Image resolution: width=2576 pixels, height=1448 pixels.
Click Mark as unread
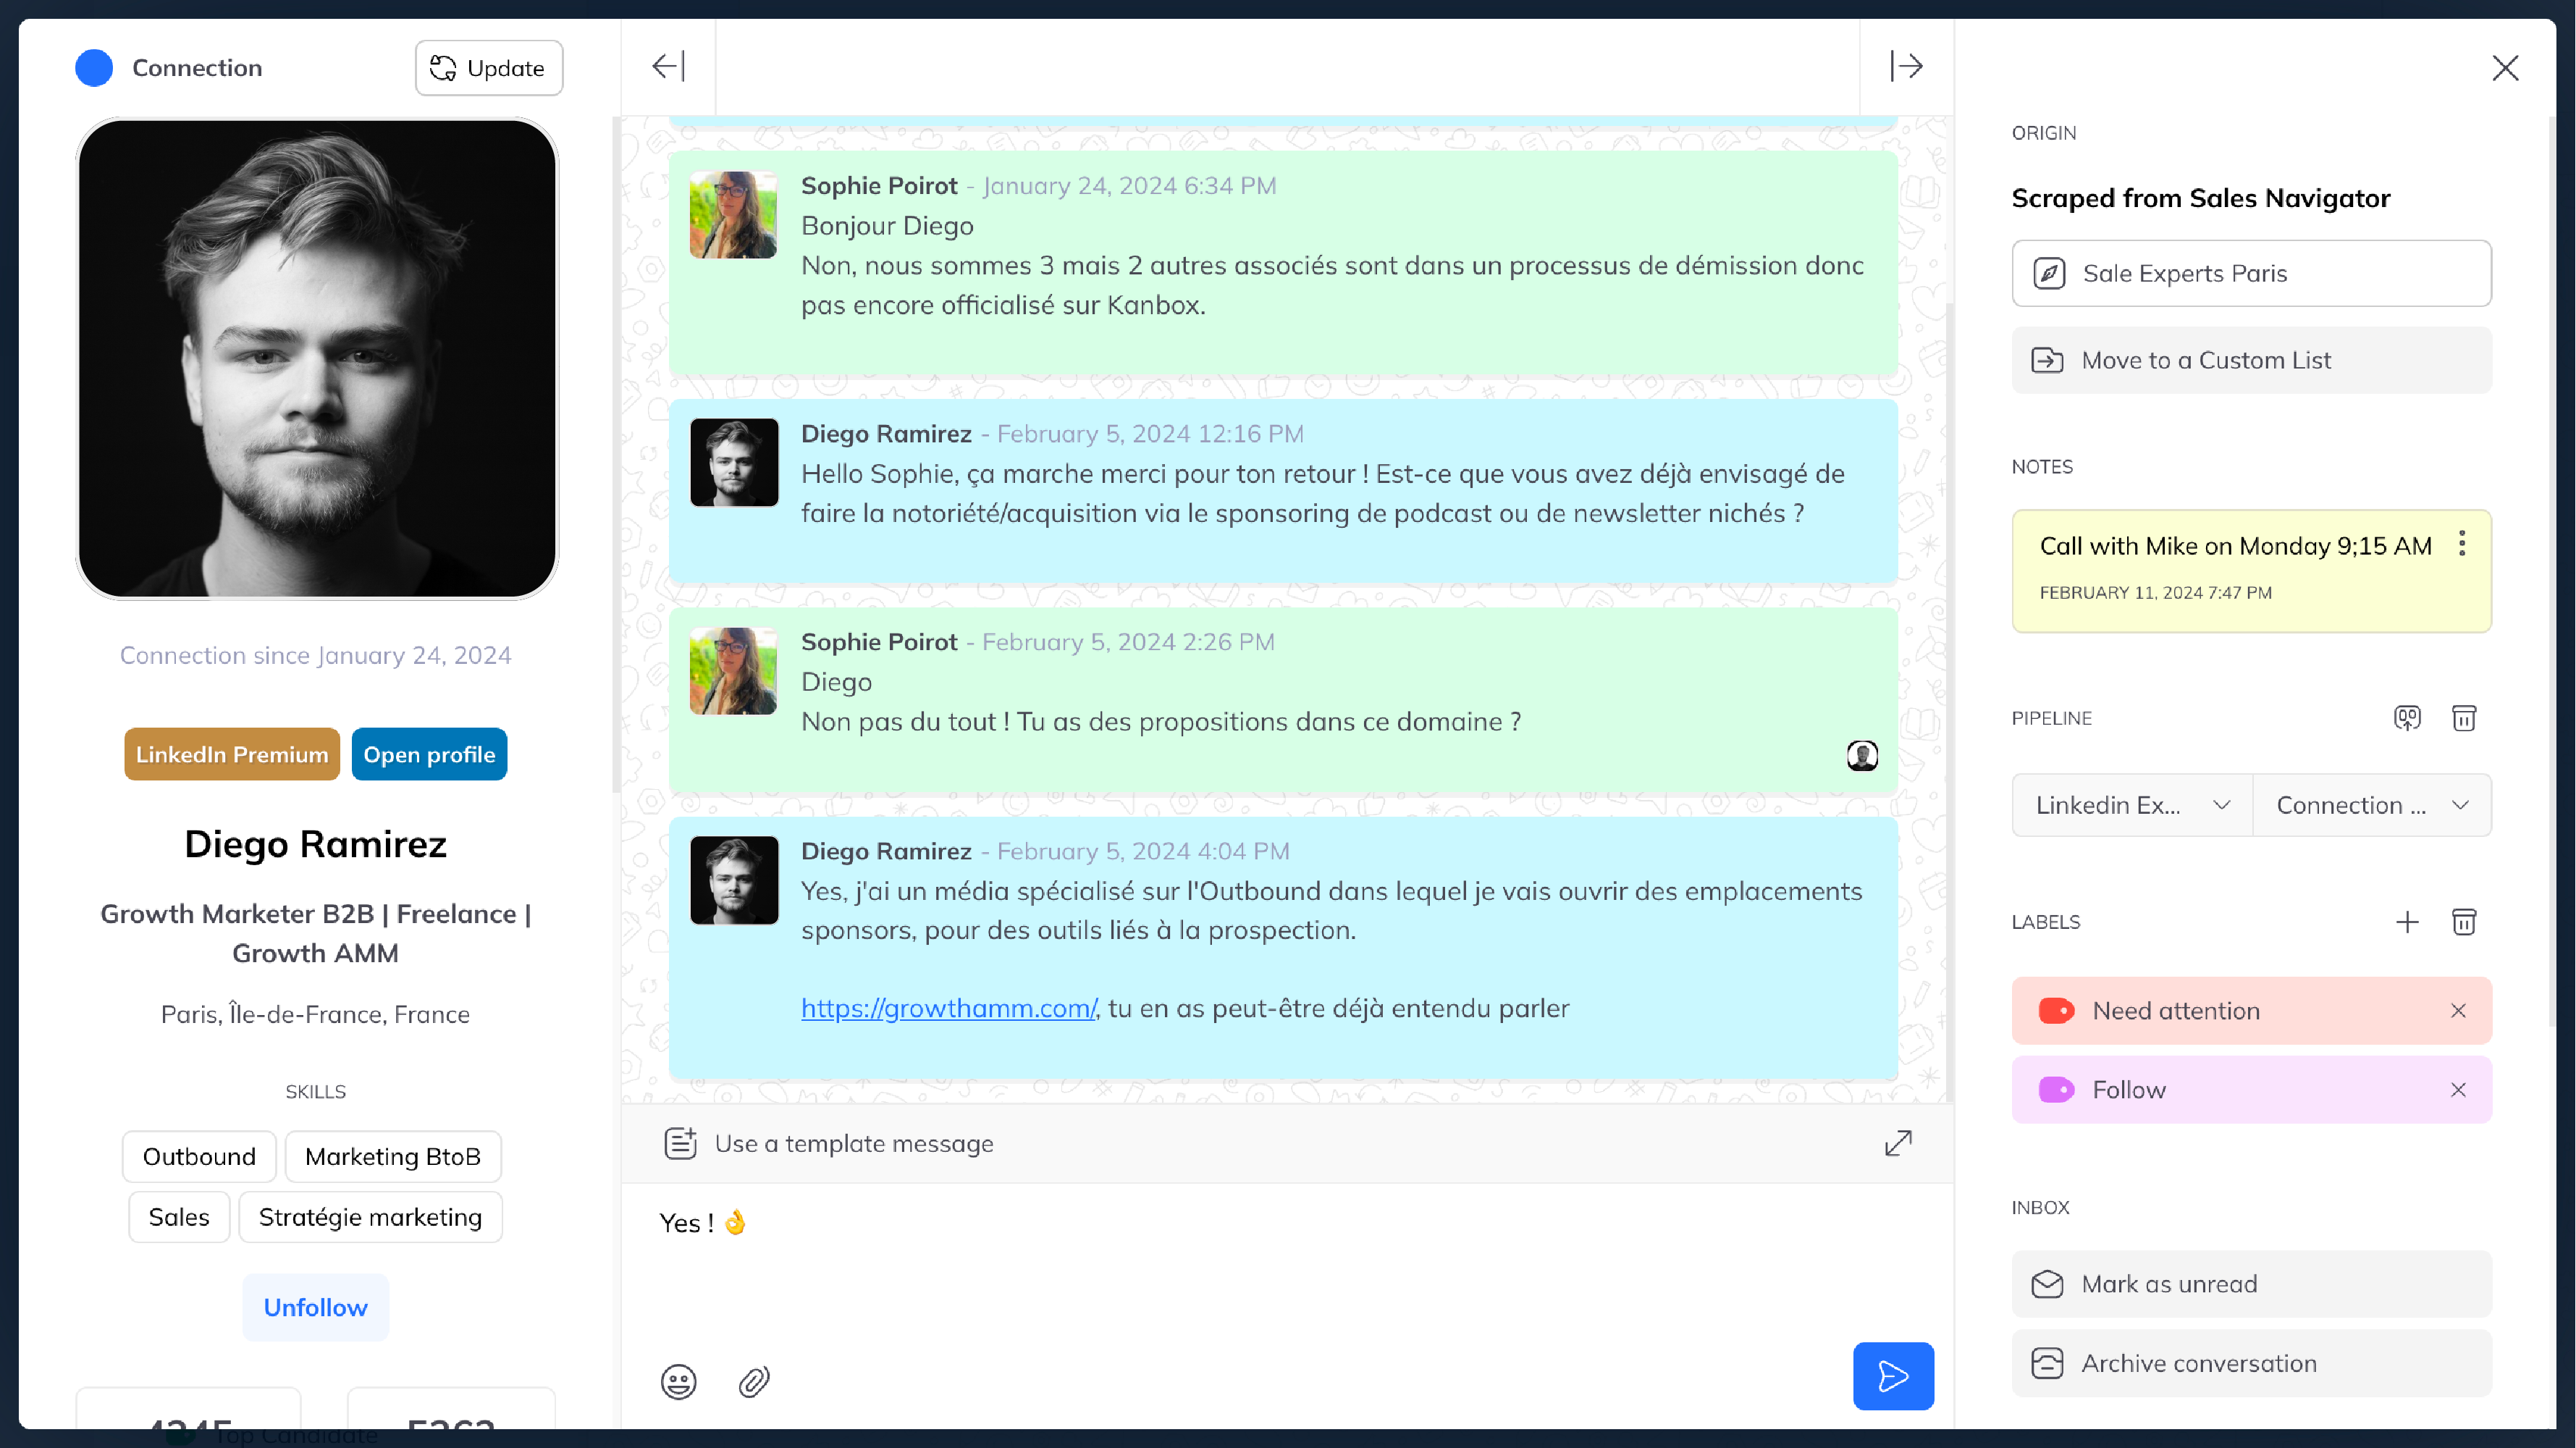click(x=2251, y=1284)
